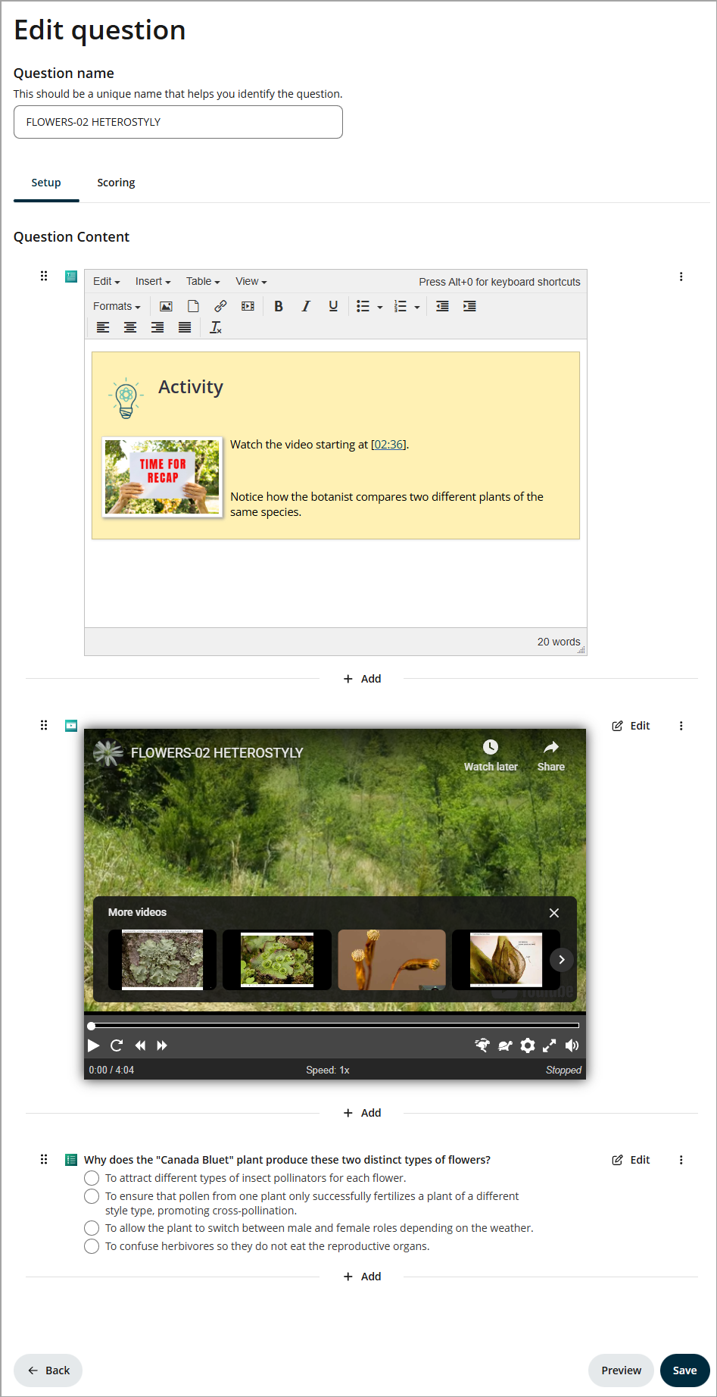717x1397 pixels.
Task: Open options menu for the video block
Action: click(681, 726)
